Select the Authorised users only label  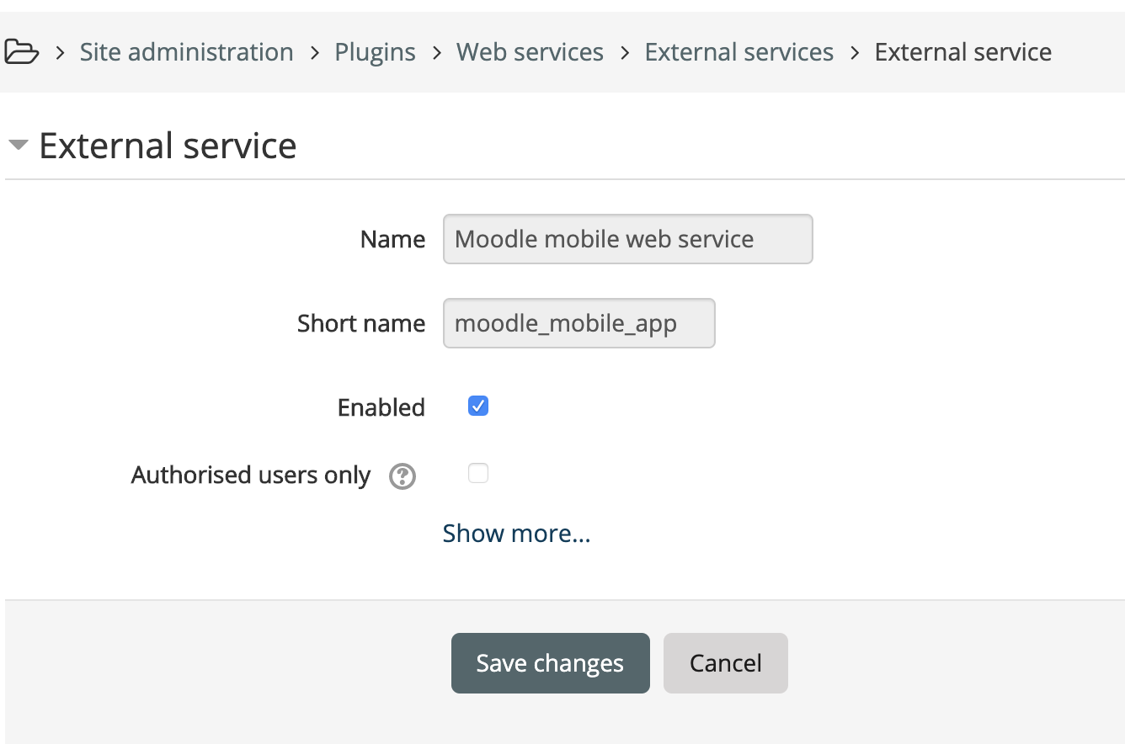(251, 476)
